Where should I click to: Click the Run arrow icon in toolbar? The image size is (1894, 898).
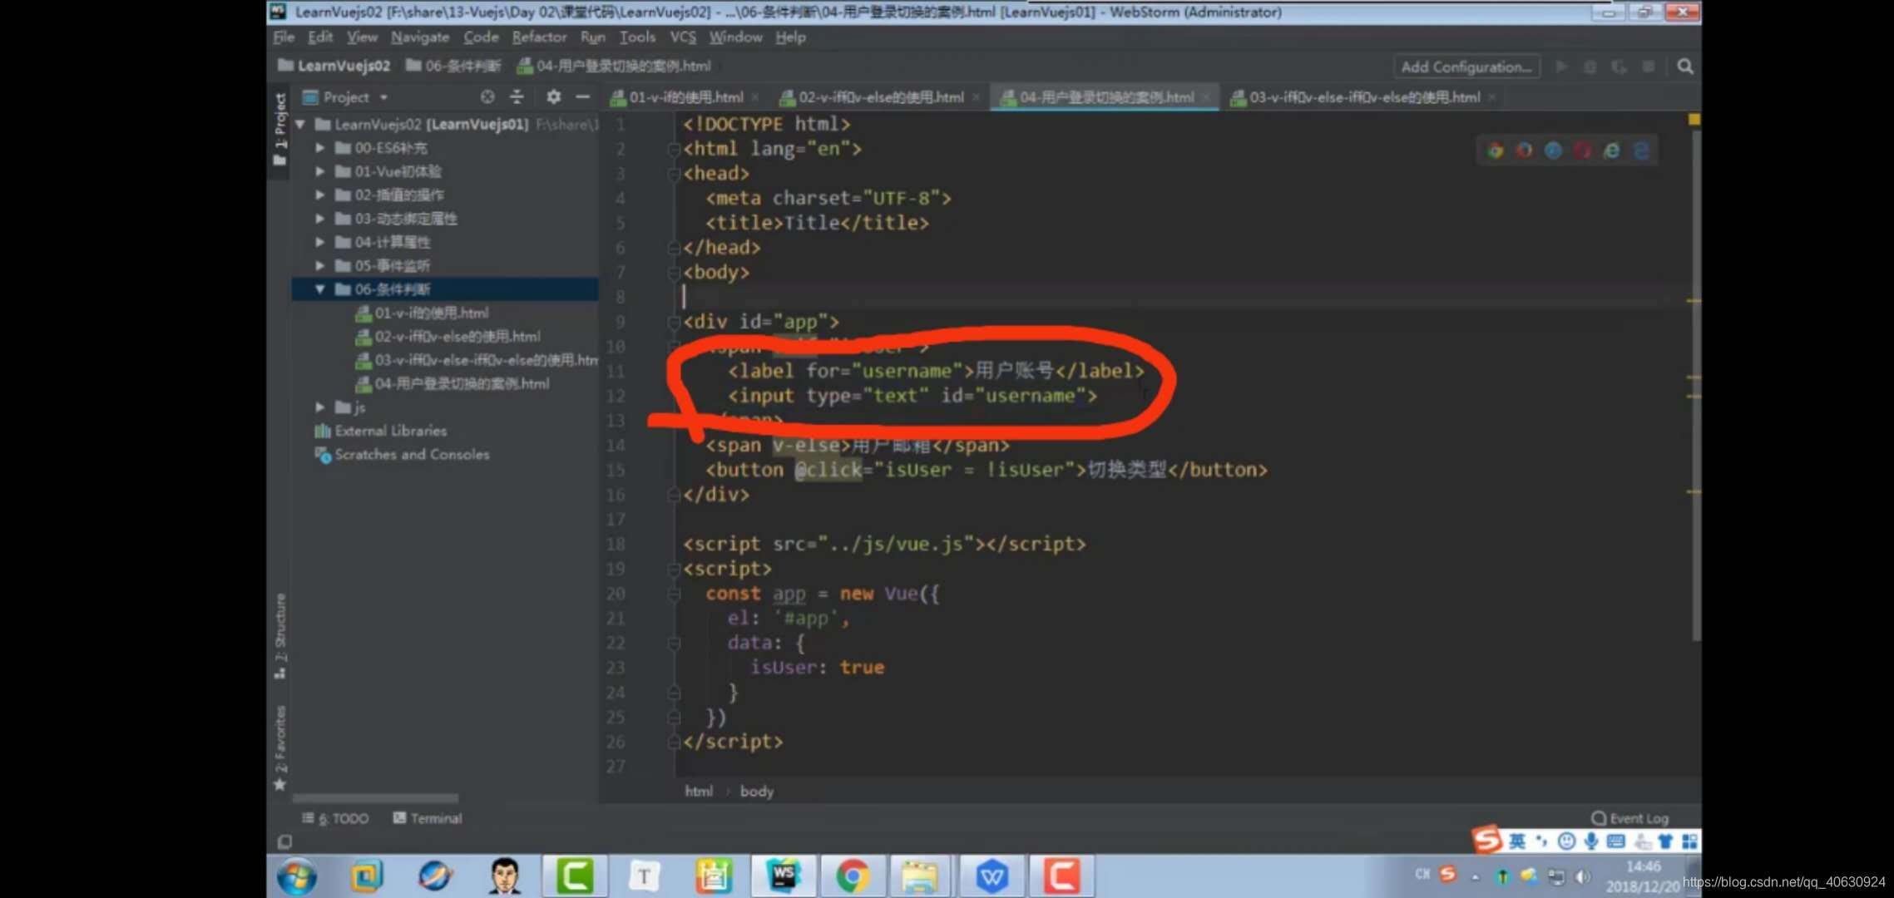click(1561, 67)
